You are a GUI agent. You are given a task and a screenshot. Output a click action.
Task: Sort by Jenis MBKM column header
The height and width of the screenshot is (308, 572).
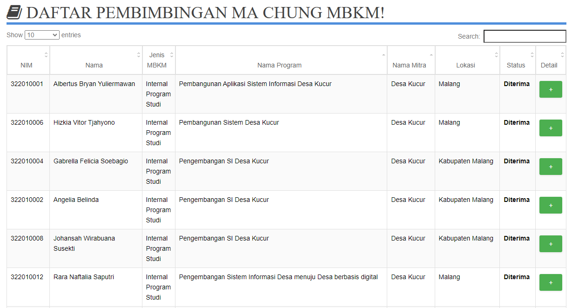pos(159,60)
